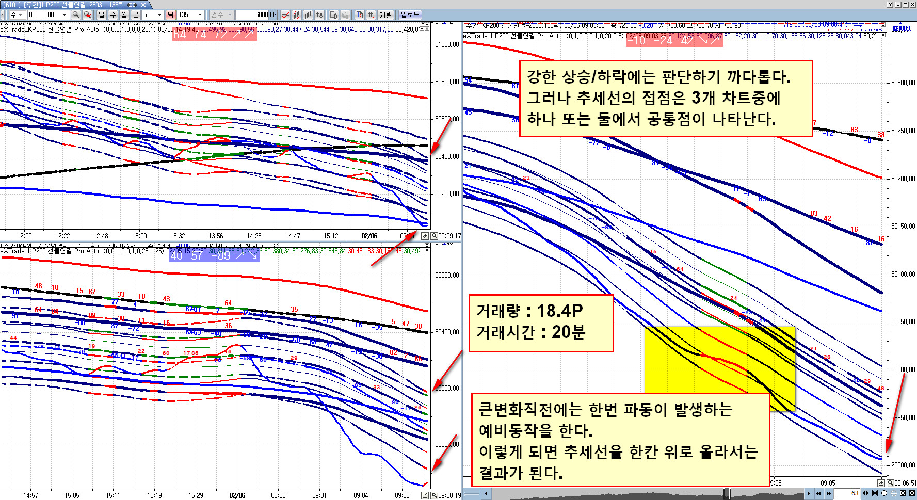This screenshot has height=500, width=917.
Task: Click pencil draw icon in top-left chart
Action: coord(425,236)
